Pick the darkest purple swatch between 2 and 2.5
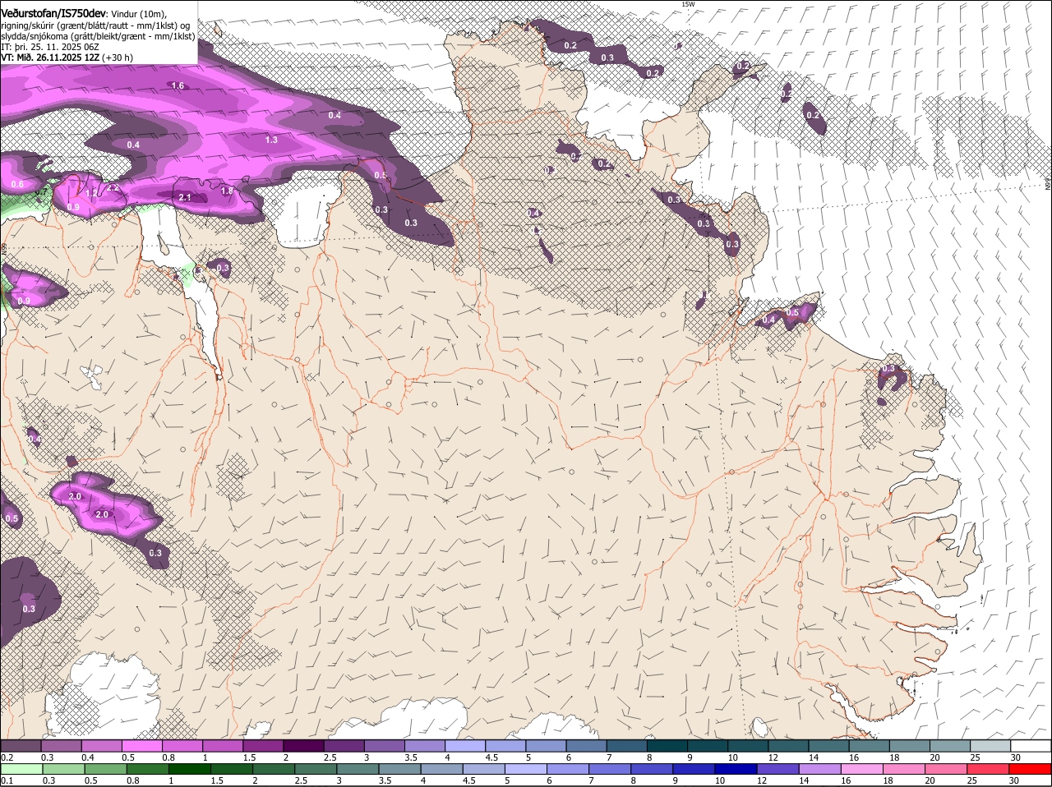 point(303,746)
